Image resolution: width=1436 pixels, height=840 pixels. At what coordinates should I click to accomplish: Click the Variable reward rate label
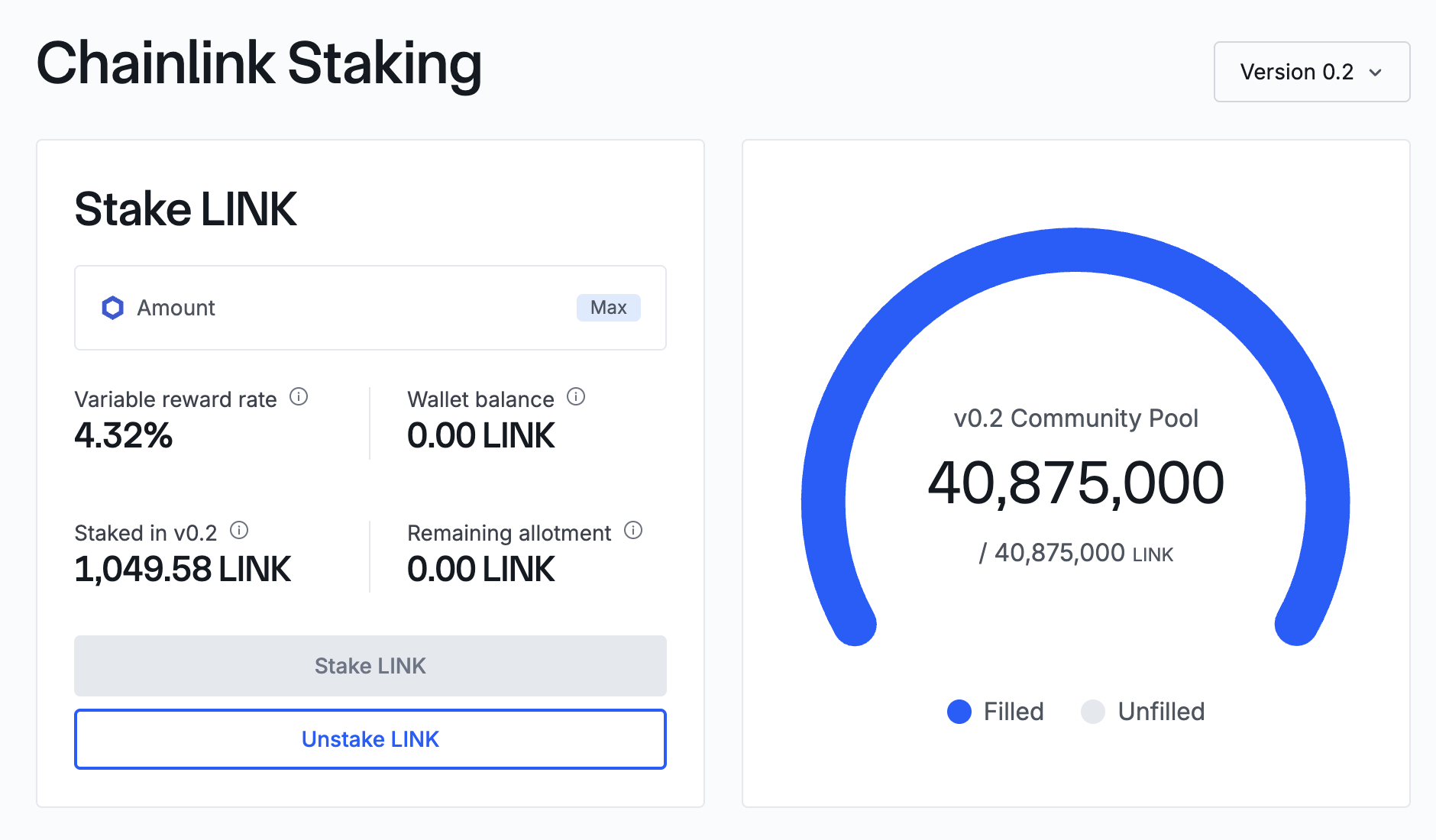click(176, 399)
